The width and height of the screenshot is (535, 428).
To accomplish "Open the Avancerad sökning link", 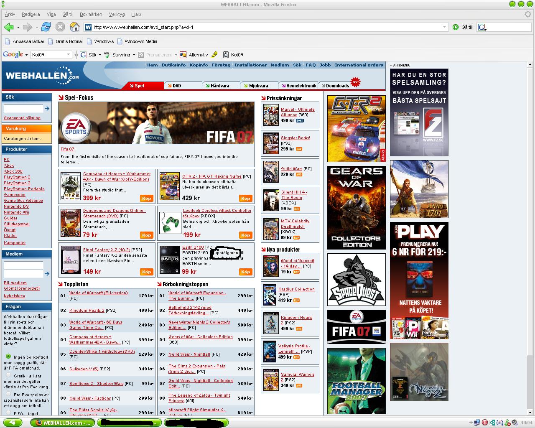I will (22, 118).
